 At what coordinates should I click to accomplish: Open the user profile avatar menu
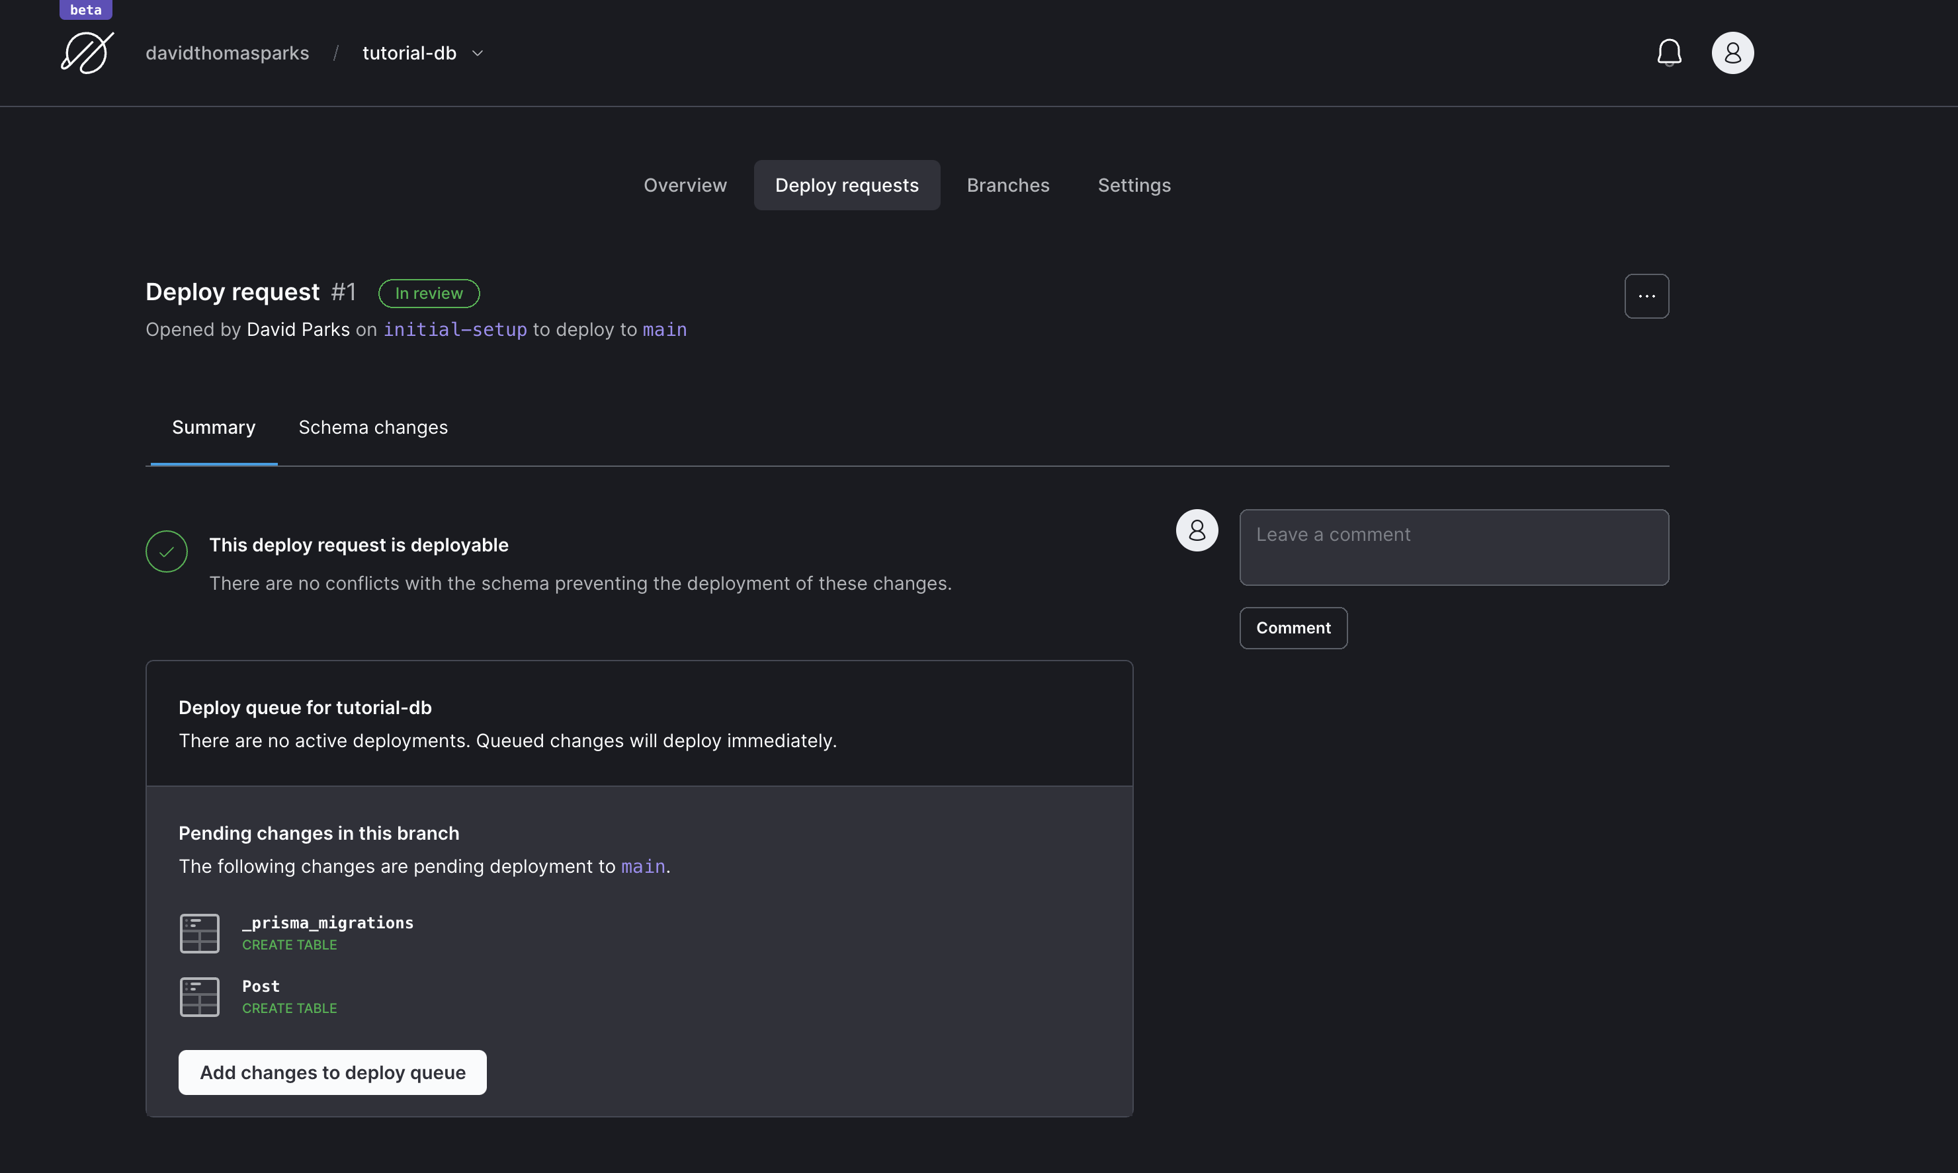click(1732, 52)
